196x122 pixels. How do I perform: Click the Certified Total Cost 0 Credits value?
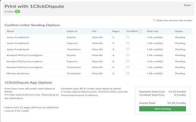click(x=180, y=95)
